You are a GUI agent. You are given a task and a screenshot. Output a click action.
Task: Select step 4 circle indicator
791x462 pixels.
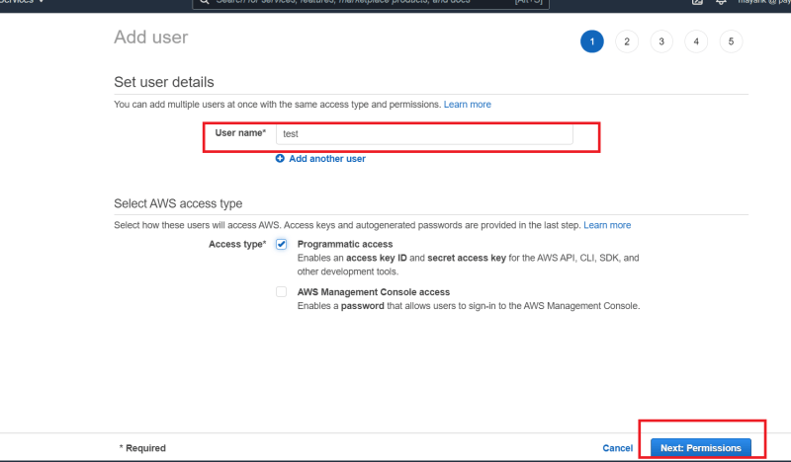[x=696, y=41]
